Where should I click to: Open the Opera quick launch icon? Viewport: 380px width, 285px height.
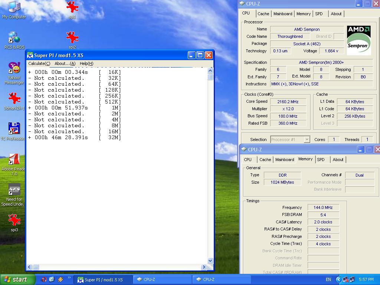[x=44, y=279]
